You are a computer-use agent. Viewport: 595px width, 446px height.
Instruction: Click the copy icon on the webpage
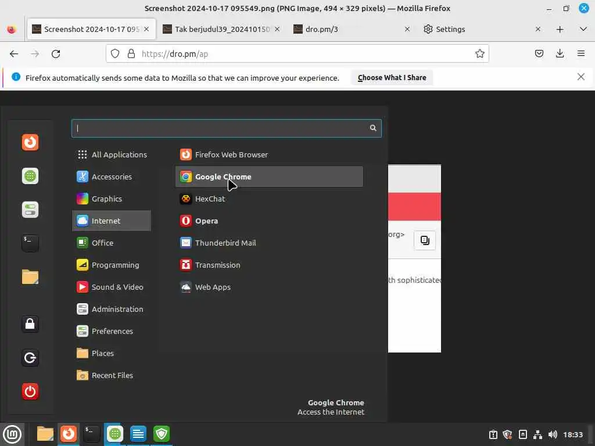pyautogui.click(x=425, y=240)
